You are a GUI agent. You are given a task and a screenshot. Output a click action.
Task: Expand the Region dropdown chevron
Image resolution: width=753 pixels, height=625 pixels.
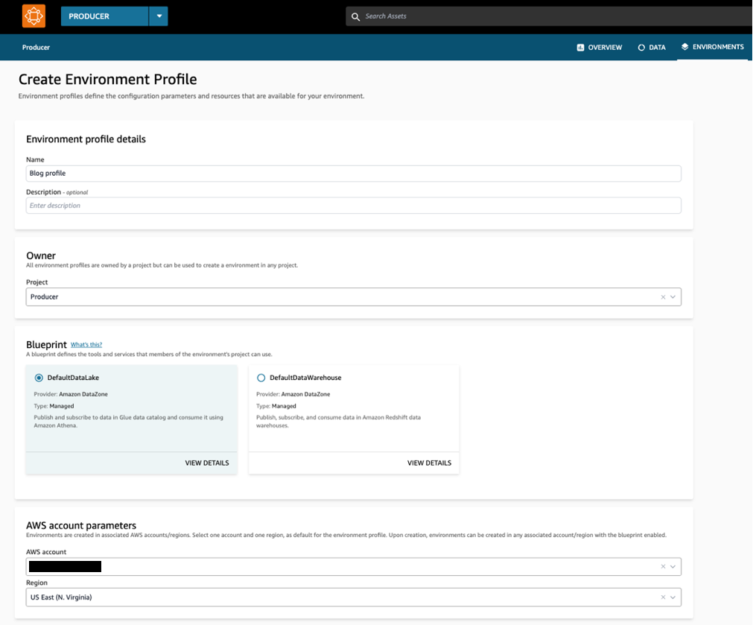[x=673, y=597]
